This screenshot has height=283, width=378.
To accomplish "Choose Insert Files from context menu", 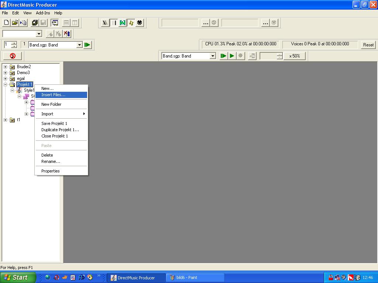I will click(x=53, y=95).
